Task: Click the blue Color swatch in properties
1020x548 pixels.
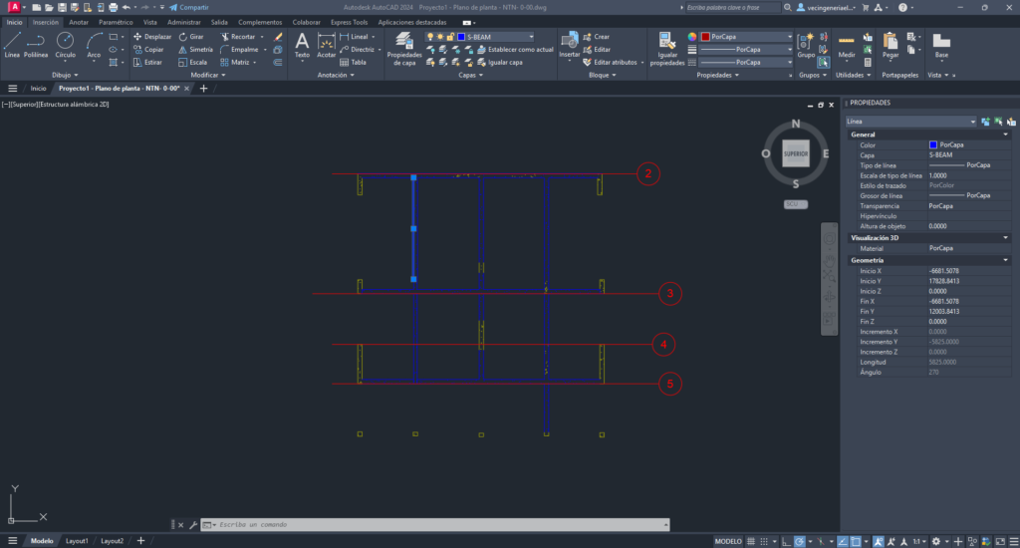Action: pyautogui.click(x=932, y=145)
